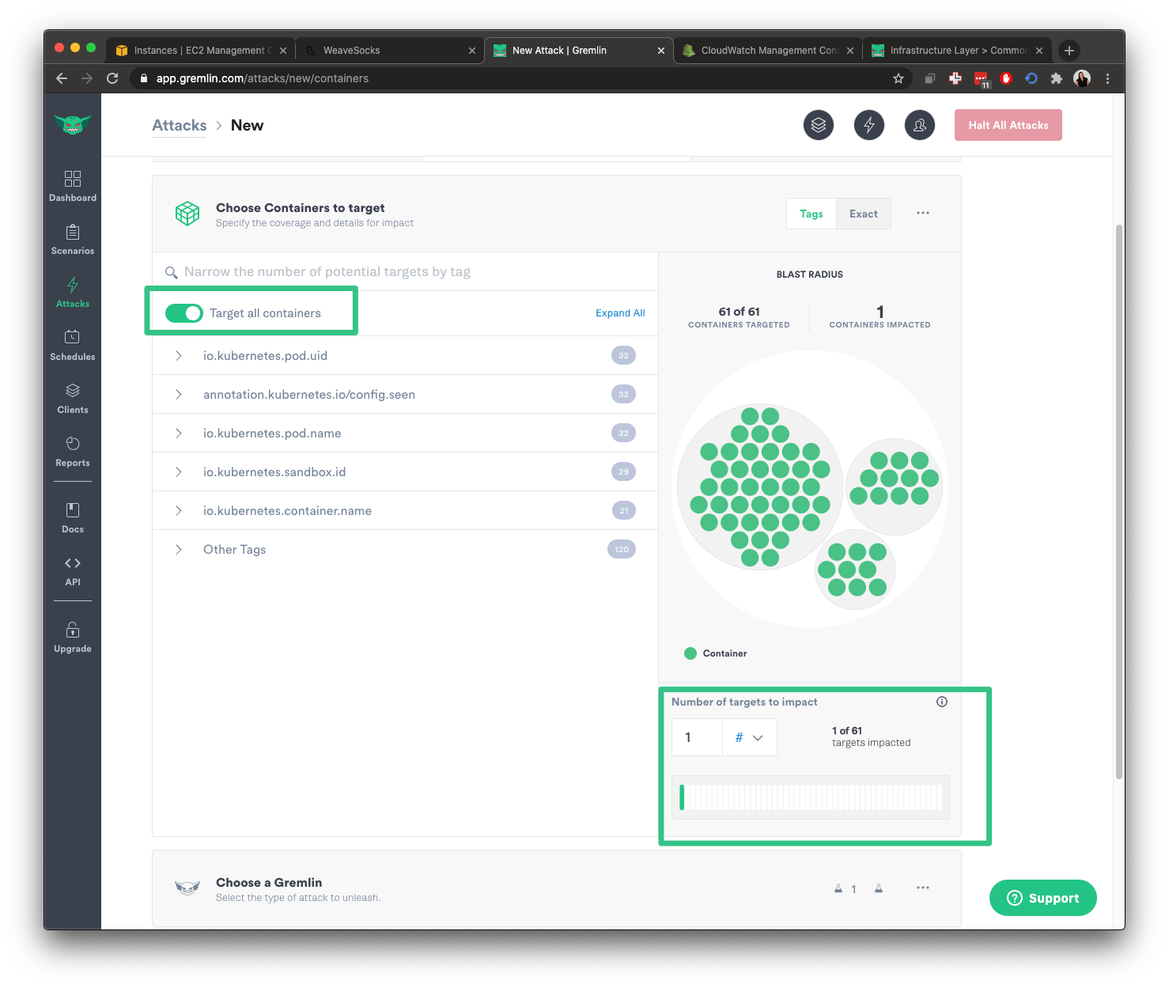Screen dimensions: 1169x988
Task: Click the container cube icon in section header
Action: (x=187, y=214)
